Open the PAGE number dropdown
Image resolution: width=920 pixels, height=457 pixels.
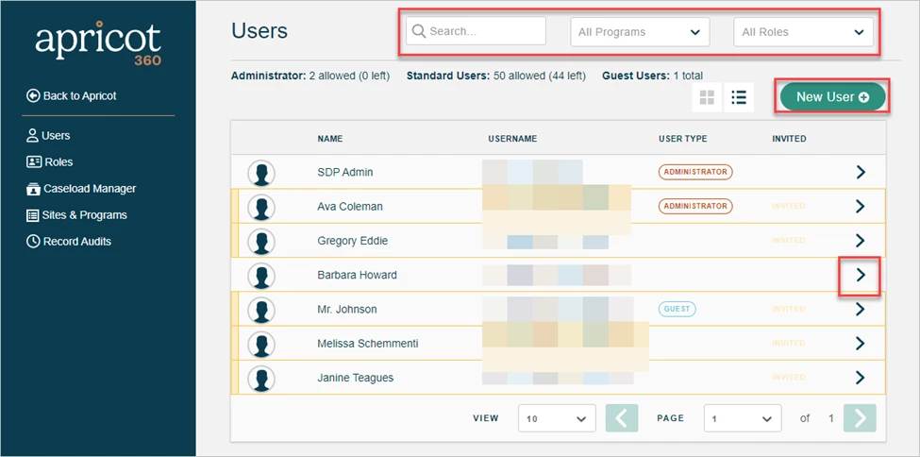[x=743, y=418]
